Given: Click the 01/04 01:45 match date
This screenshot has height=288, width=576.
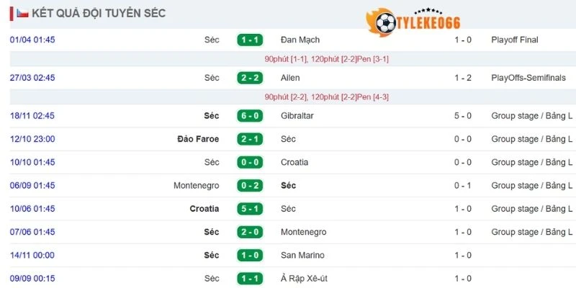Looking at the screenshot, I should click(x=32, y=40).
